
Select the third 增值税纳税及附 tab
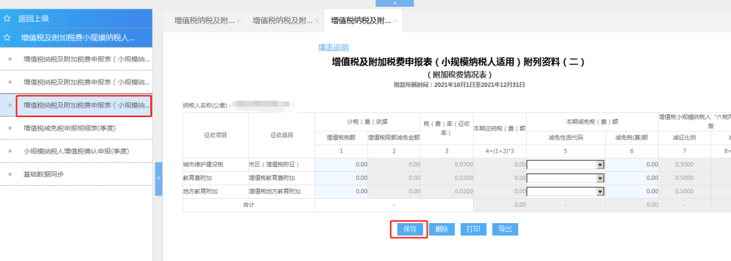pos(360,20)
